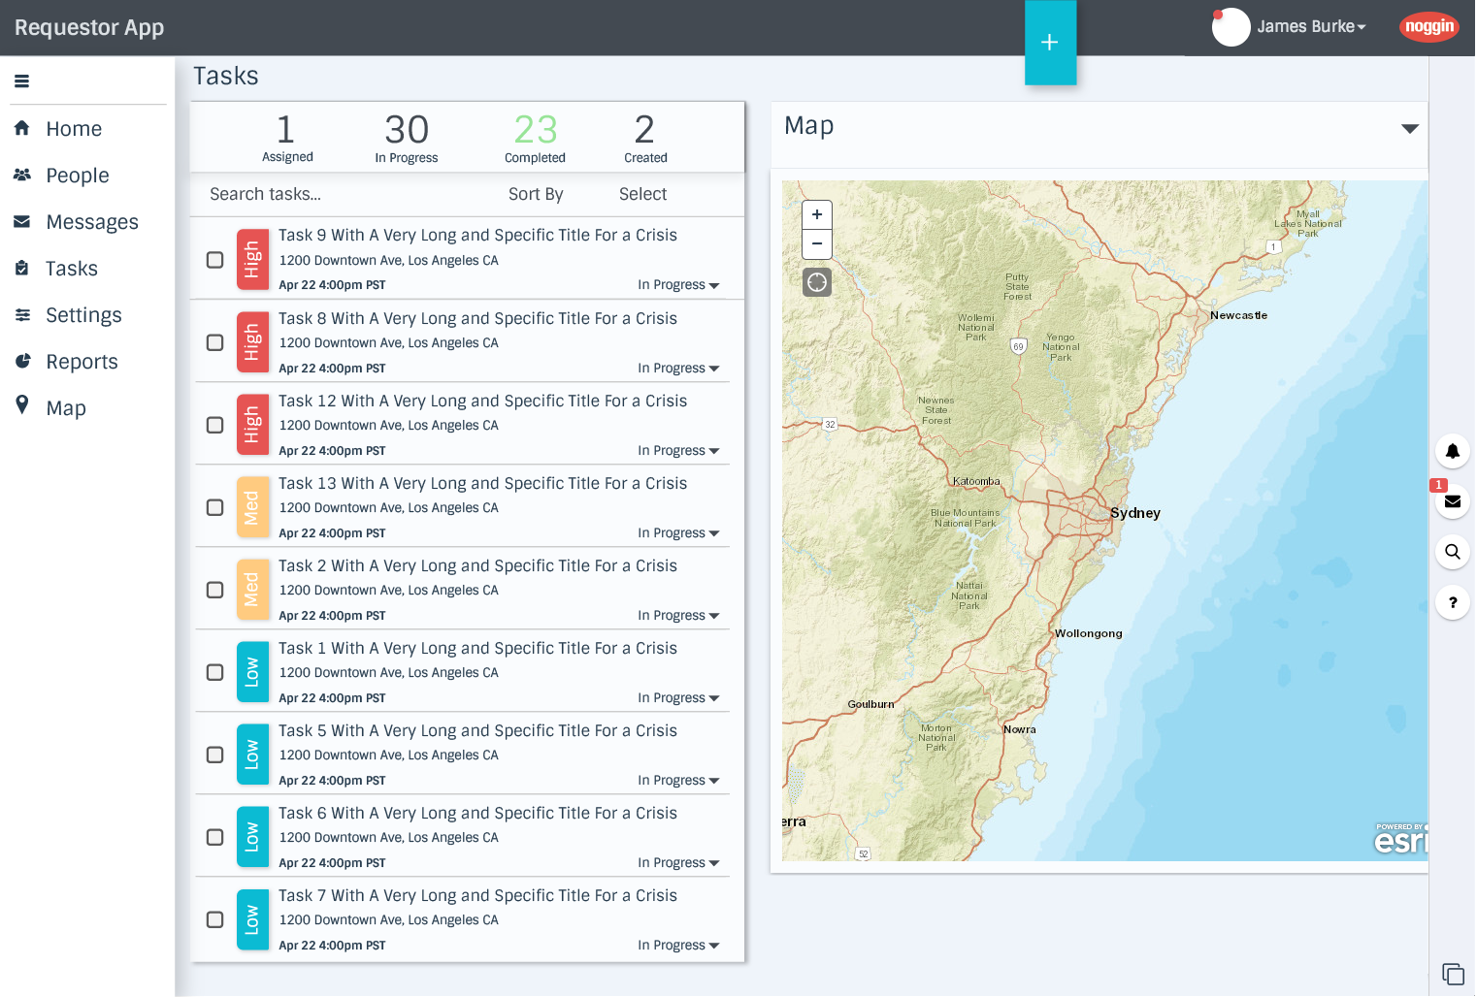Image resolution: width=1477 pixels, height=997 pixels.
Task: Open Task 1 In Progress status dropdown
Action: pyautogui.click(x=678, y=698)
